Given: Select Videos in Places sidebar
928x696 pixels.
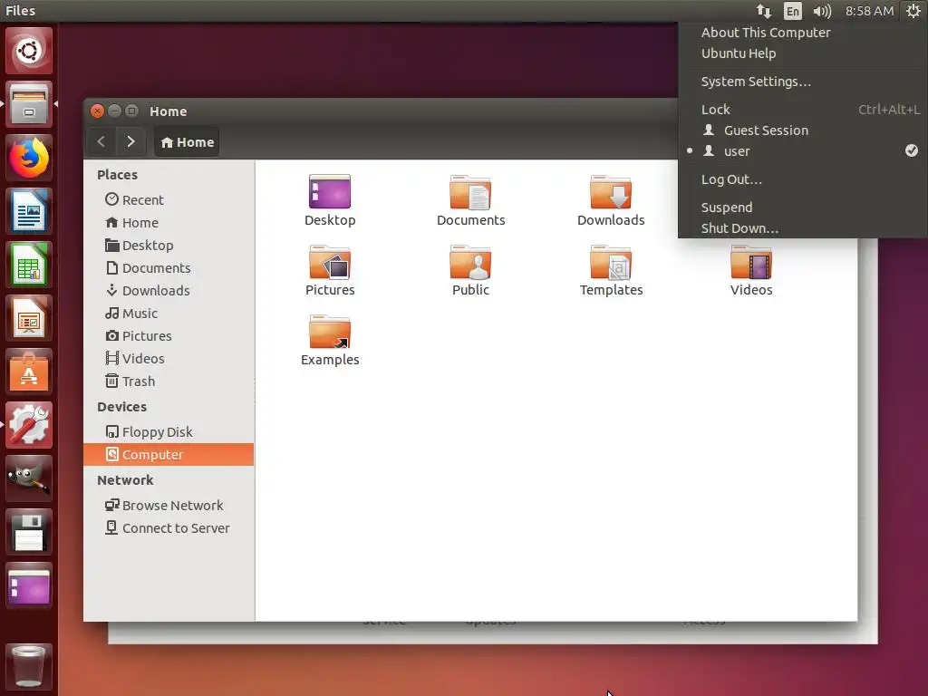Looking at the screenshot, I should tap(169, 359).
